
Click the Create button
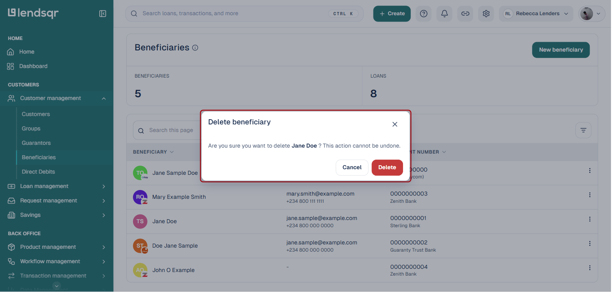point(392,14)
